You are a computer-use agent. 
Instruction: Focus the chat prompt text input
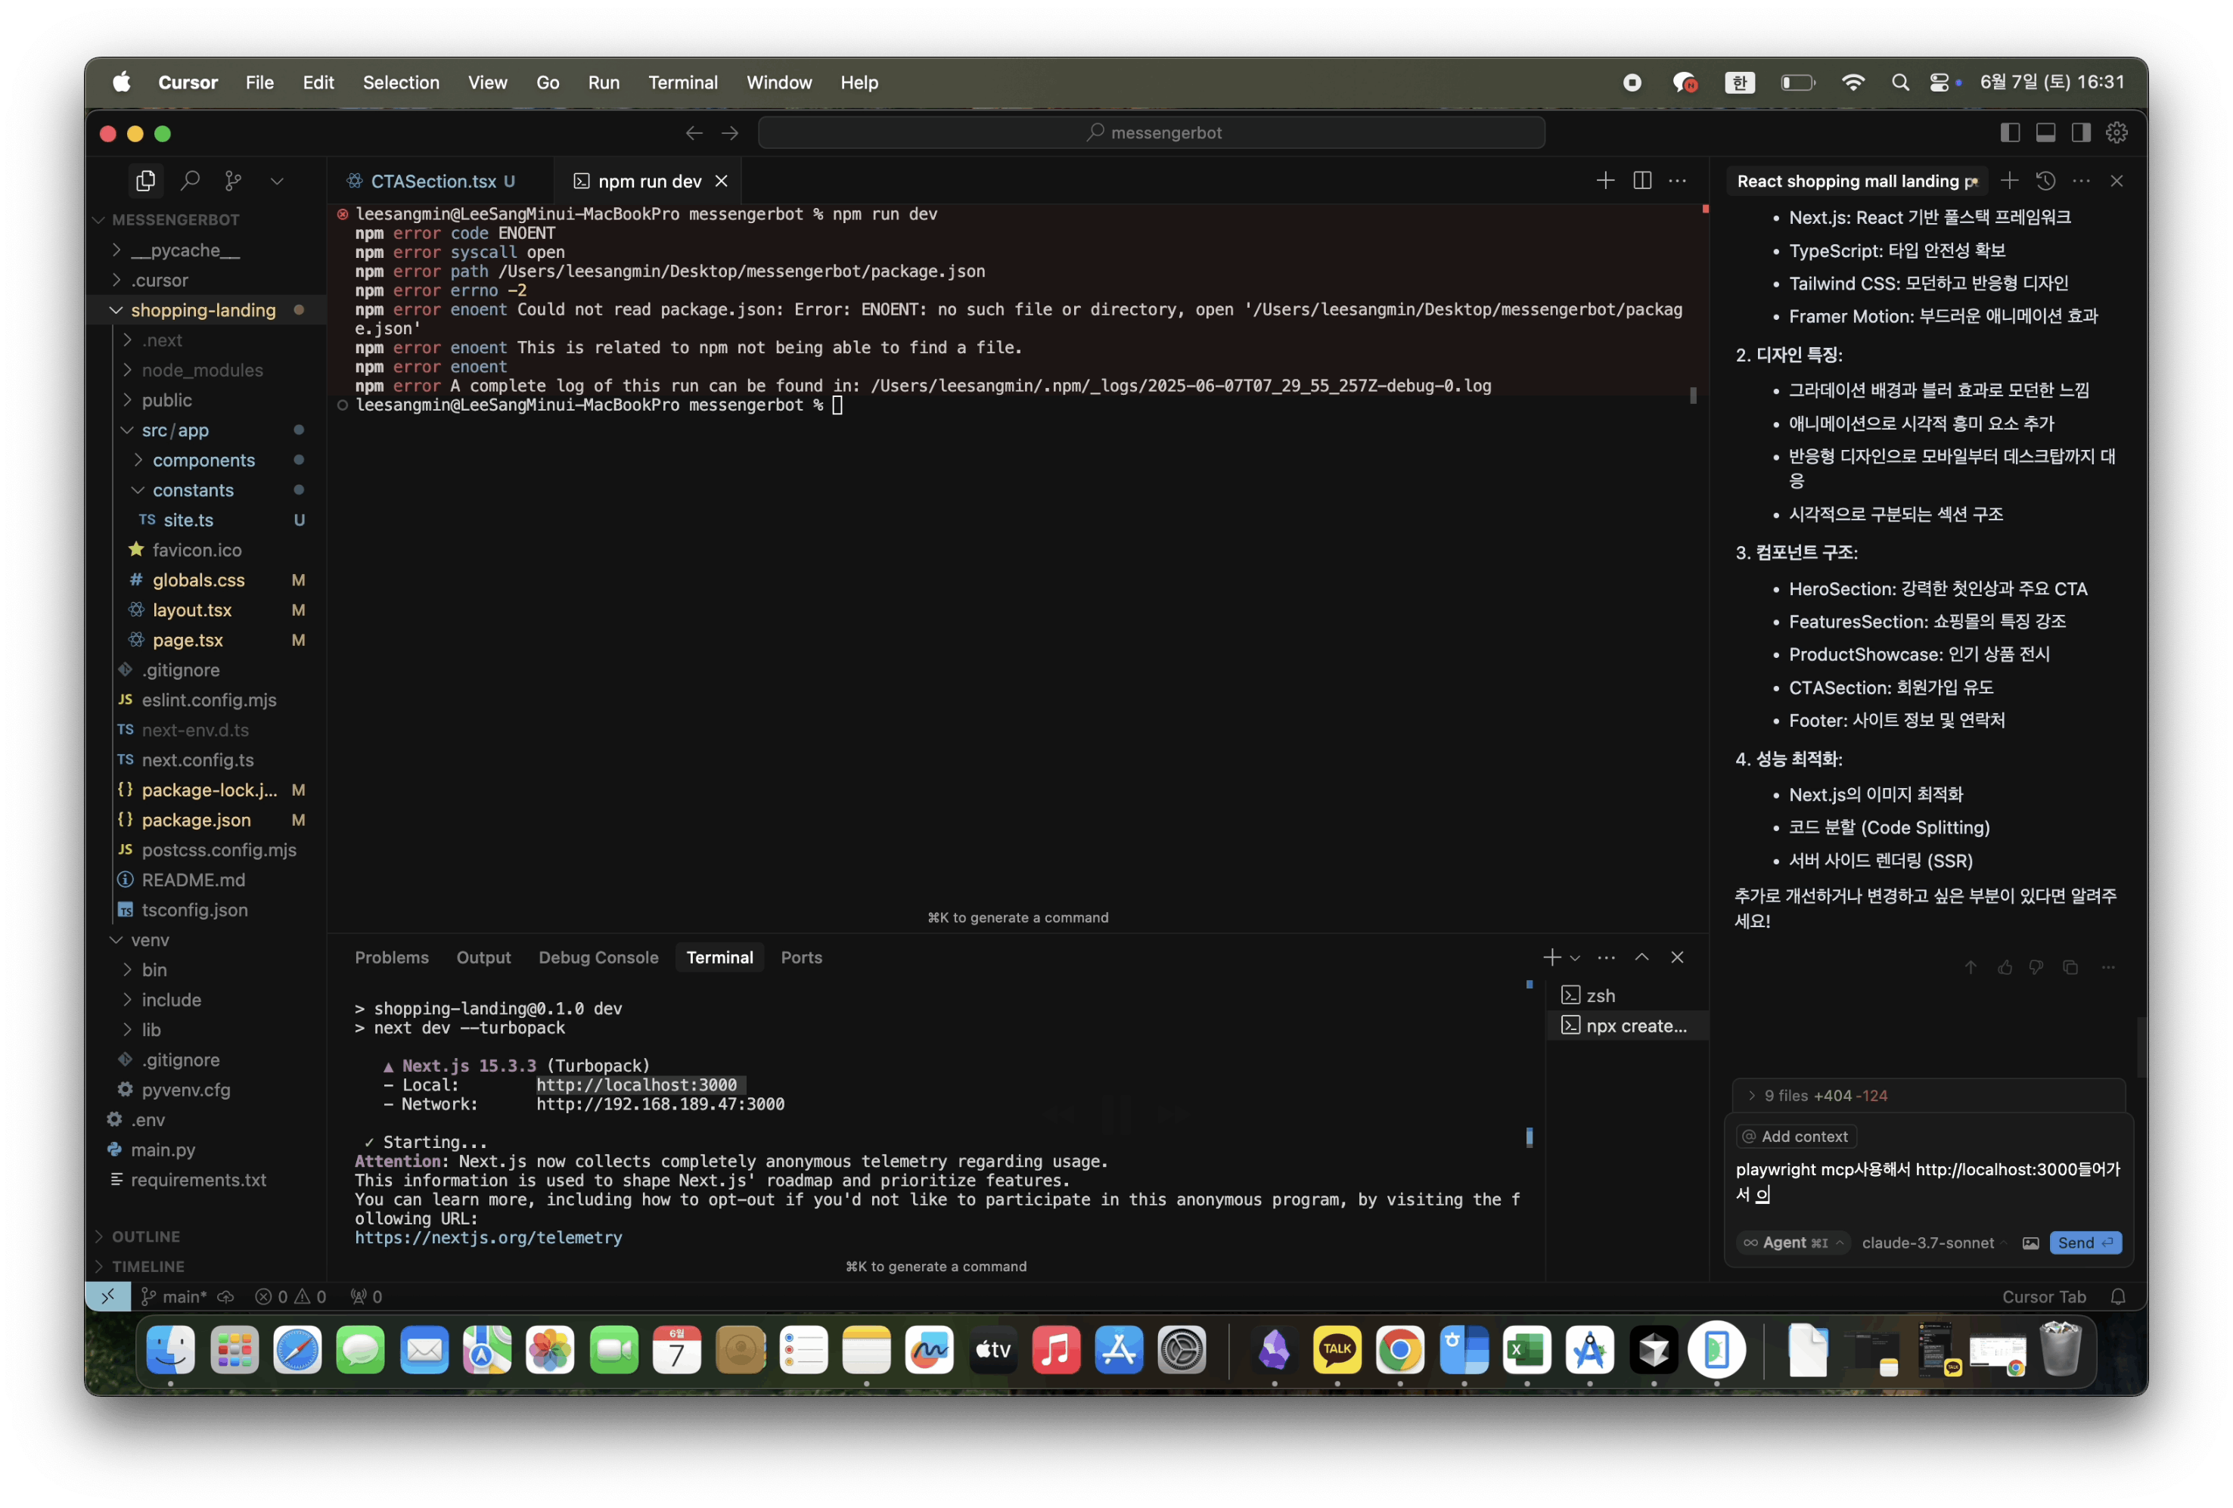pos(1927,1182)
